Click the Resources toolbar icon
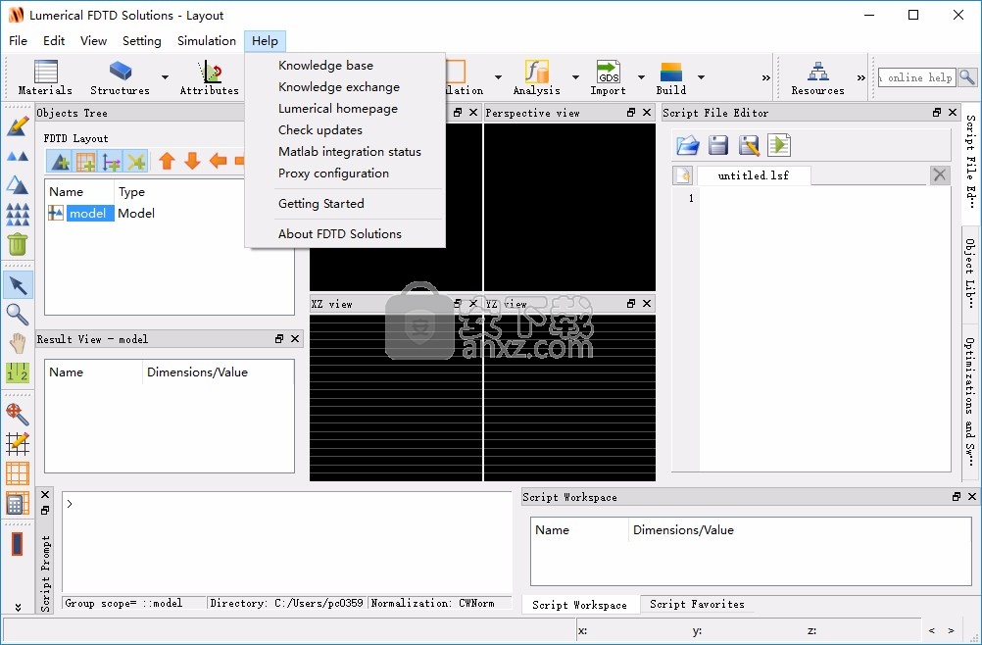Screen dimensions: 982x645 (817, 76)
